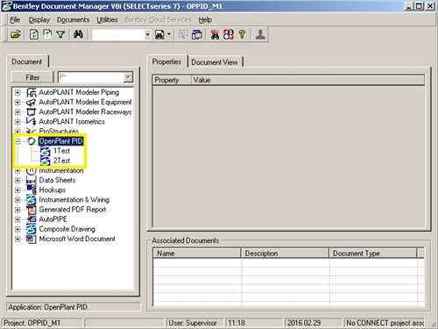The image size is (438, 329).
Task: Select the AutoPIPE tree entry
Action: pos(53,219)
